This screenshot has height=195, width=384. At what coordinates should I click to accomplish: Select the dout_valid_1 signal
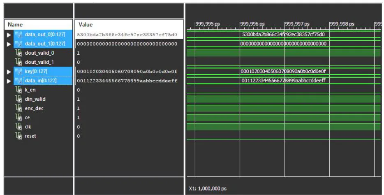click(x=39, y=62)
